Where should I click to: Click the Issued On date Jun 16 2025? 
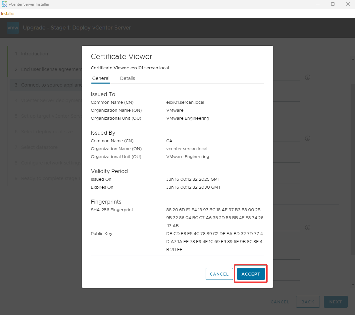point(193,179)
